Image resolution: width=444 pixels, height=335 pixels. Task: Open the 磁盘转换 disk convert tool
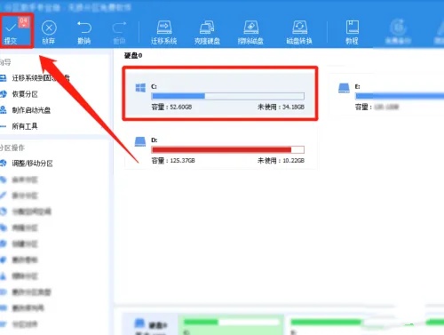pyautogui.click(x=299, y=32)
